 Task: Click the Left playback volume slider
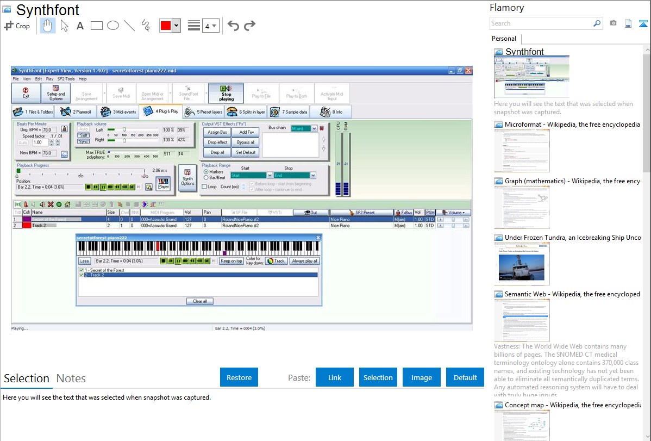click(x=133, y=129)
